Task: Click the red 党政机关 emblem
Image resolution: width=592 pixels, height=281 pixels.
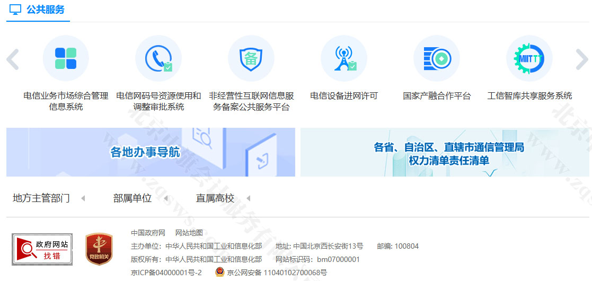Action: (x=99, y=249)
